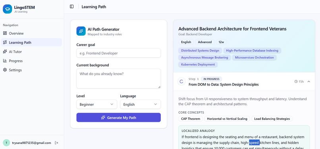Open Settings in the sidebar
Screen dimensions: 320x149
pyautogui.click(x=31, y=70)
